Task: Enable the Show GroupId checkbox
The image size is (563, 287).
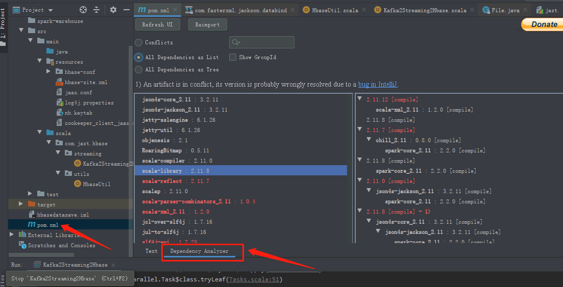Action: (x=233, y=58)
